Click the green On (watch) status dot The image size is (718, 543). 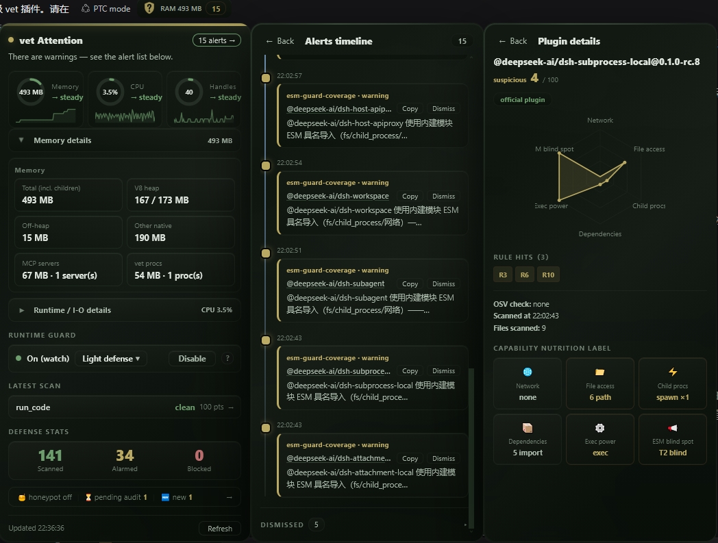[18, 359]
